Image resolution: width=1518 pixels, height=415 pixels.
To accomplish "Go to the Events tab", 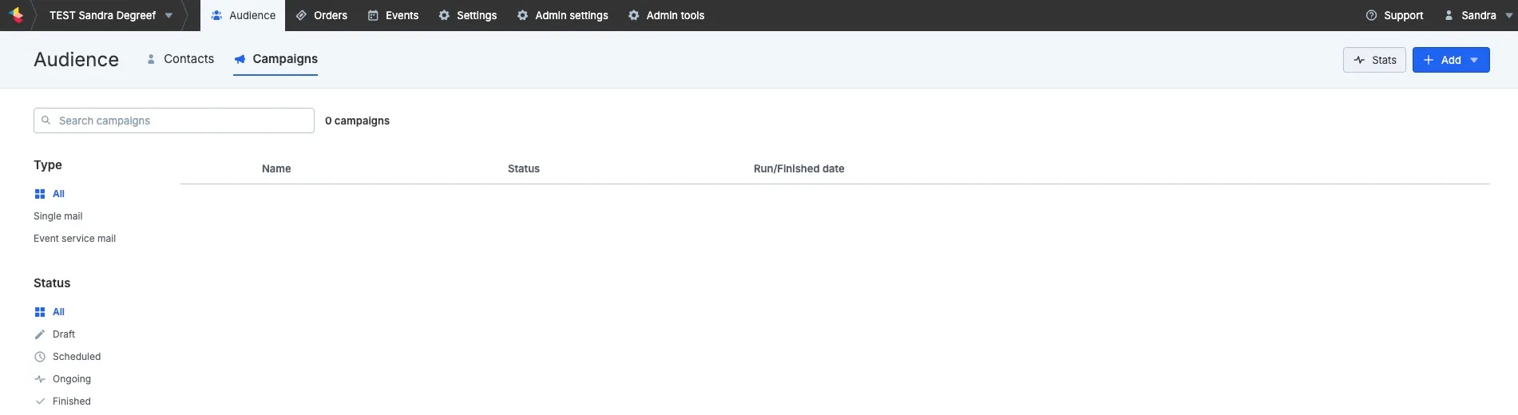I will [x=393, y=15].
